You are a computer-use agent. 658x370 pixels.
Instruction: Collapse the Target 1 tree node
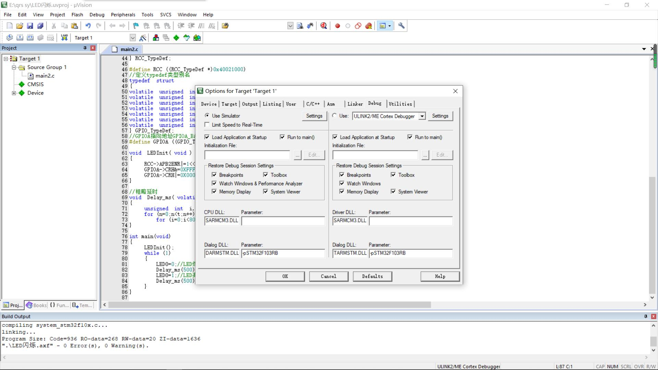tap(6, 59)
